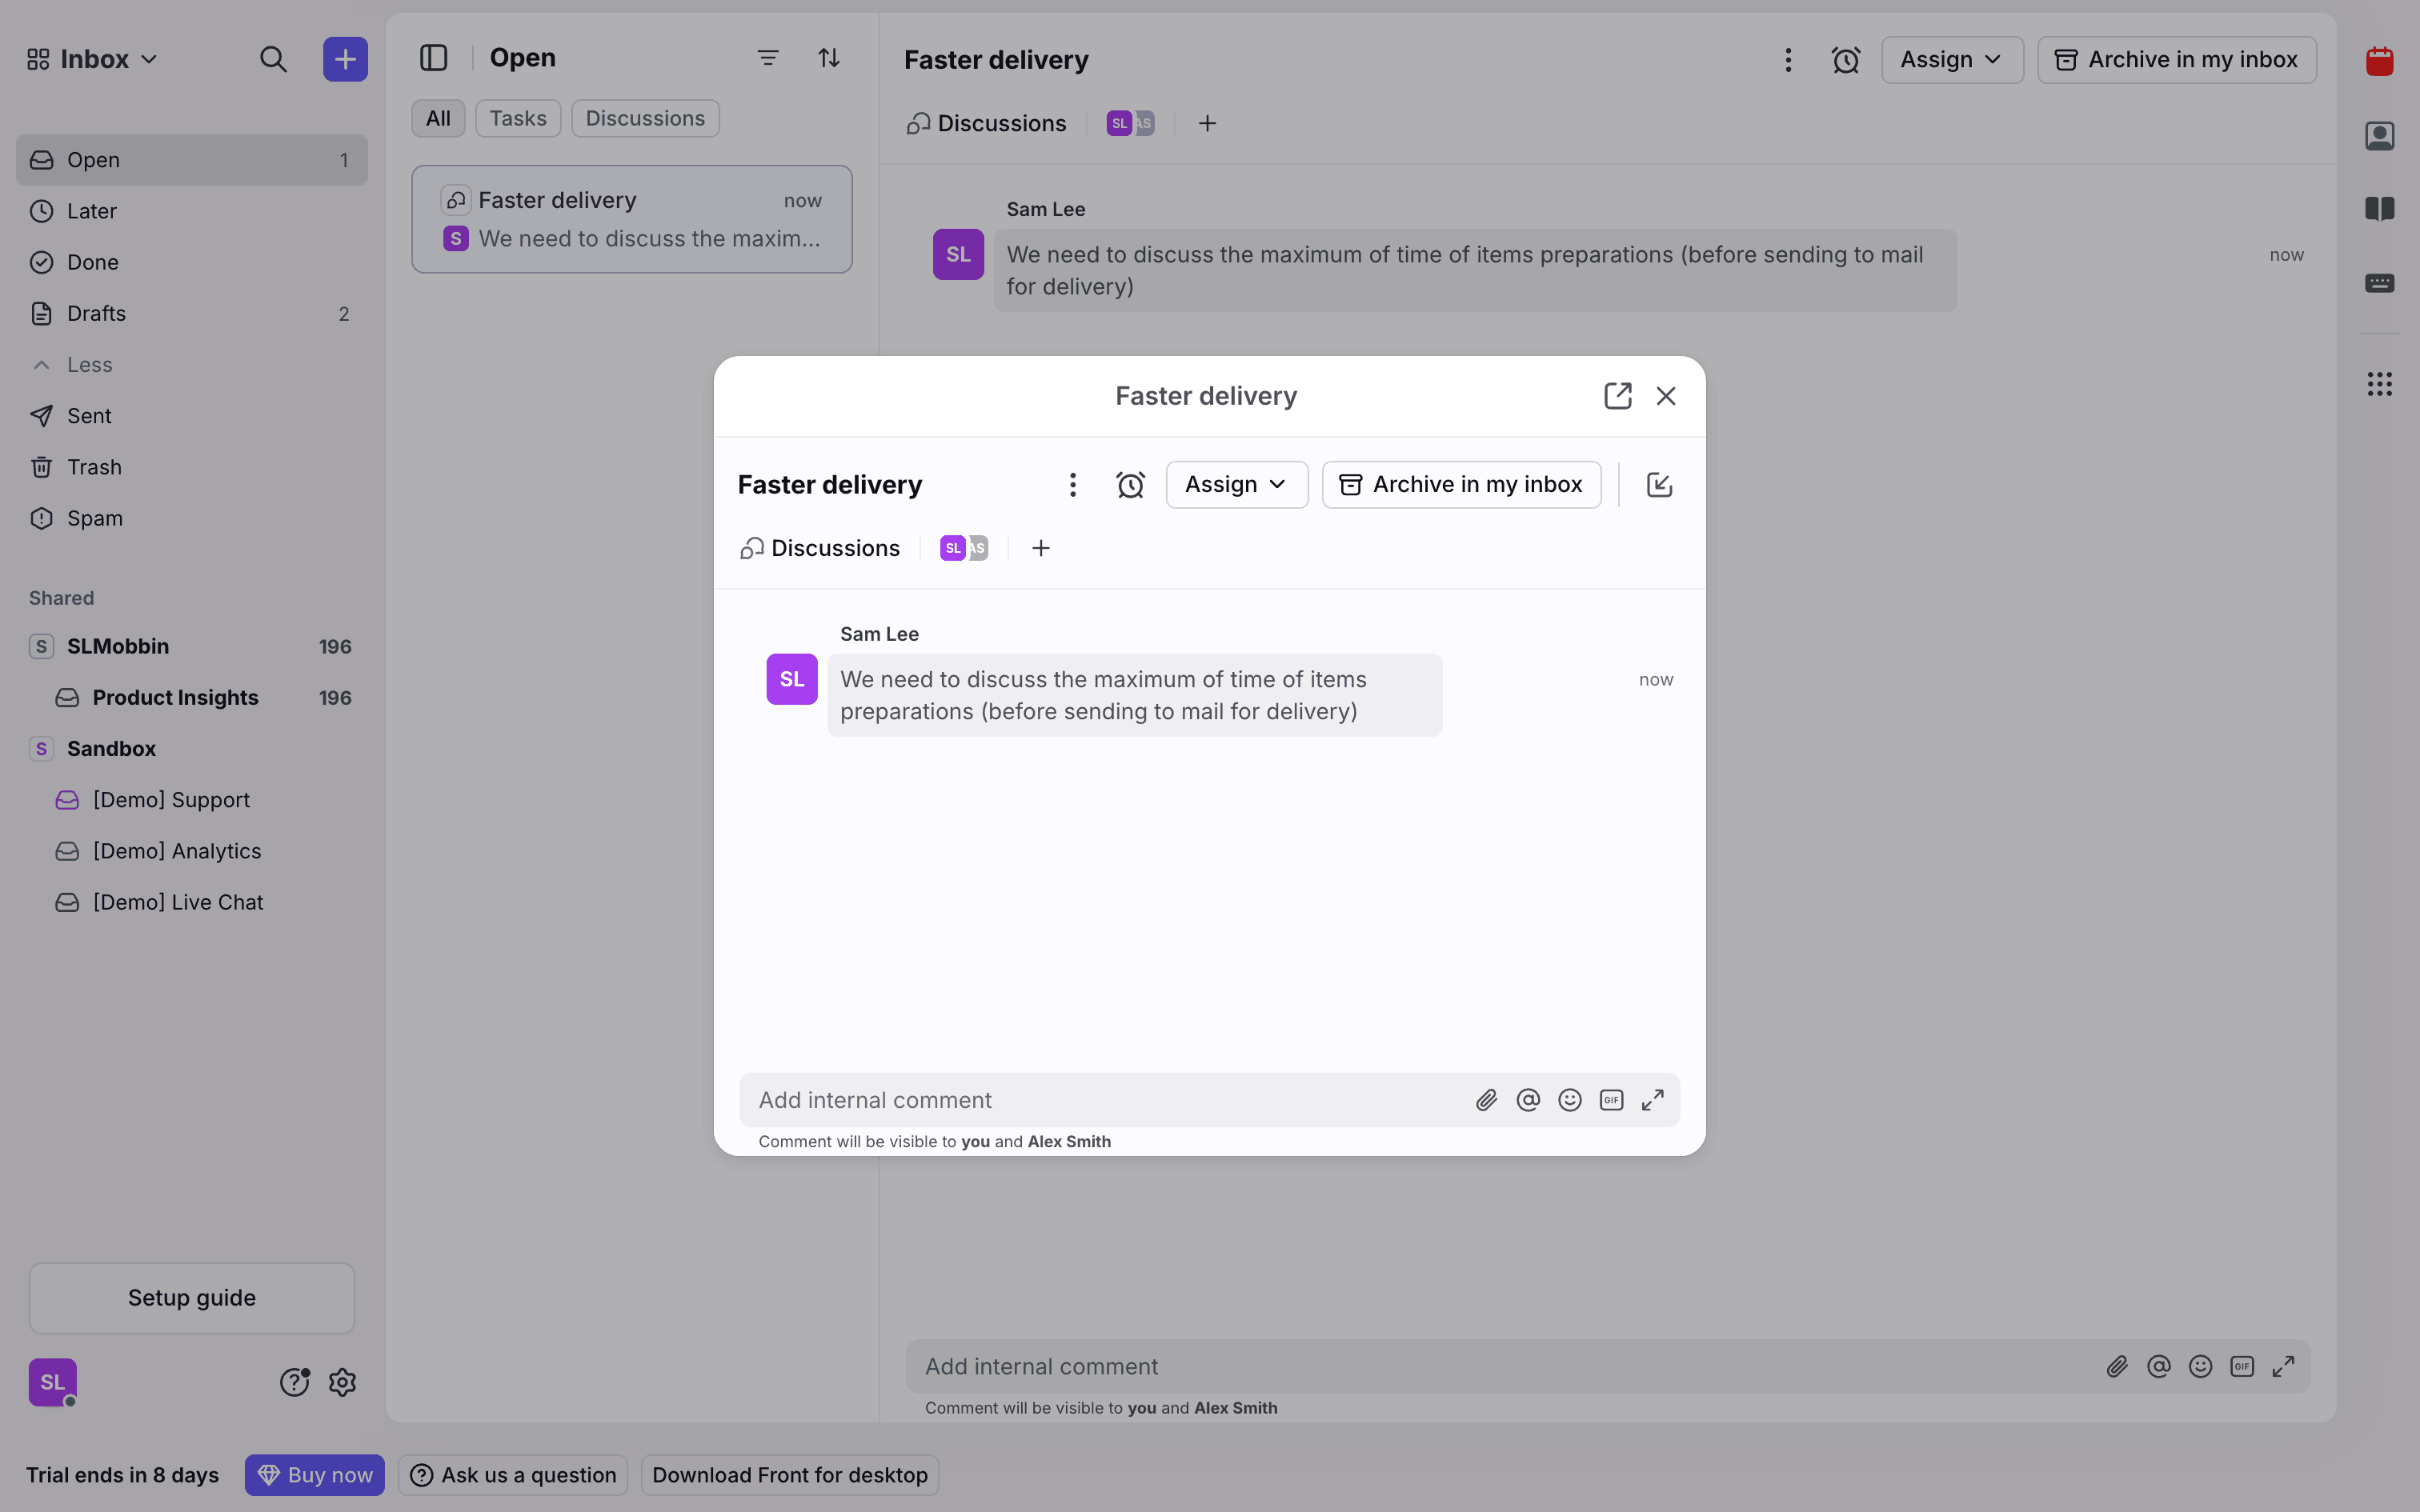This screenshot has height=1512, width=2420.
Task: Click the GIF icon in popup comment
Action: click(1611, 1100)
